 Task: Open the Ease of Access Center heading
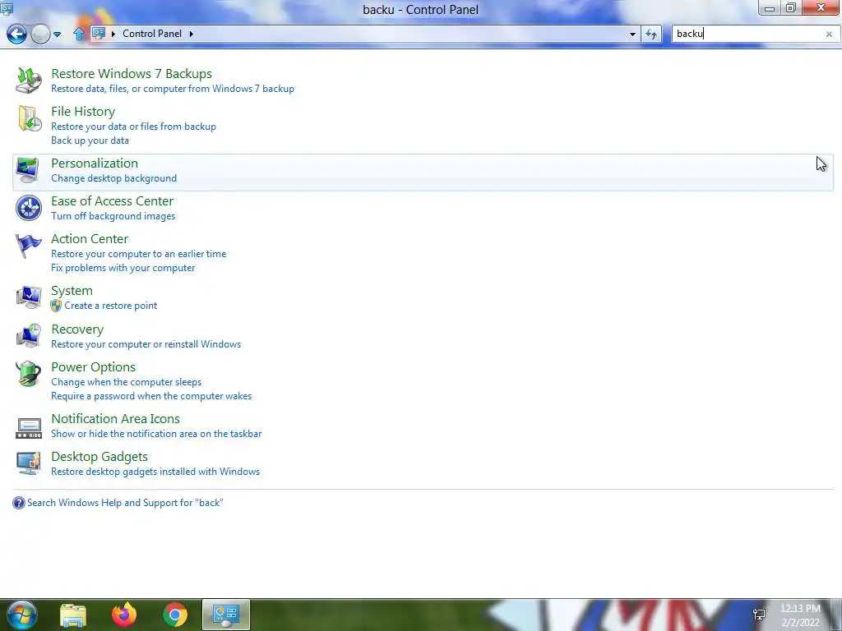point(112,200)
